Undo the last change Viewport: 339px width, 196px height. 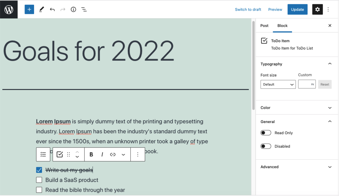click(52, 10)
